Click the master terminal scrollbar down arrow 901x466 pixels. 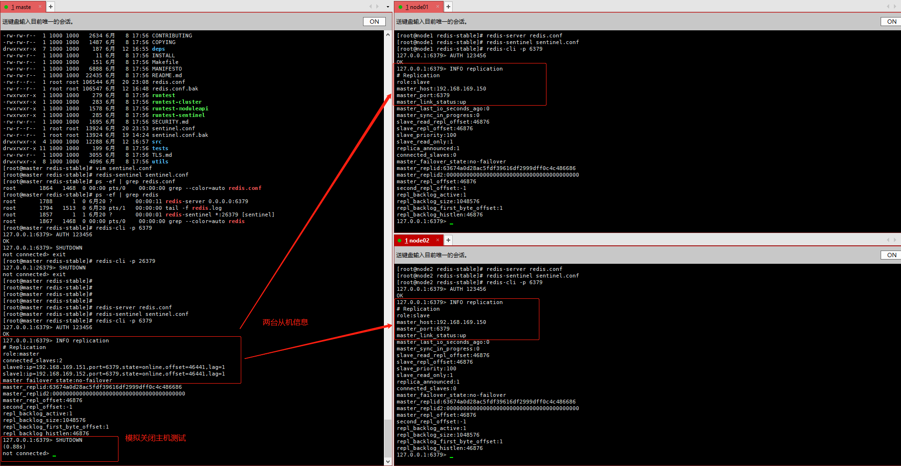pyautogui.click(x=388, y=461)
